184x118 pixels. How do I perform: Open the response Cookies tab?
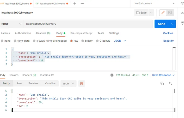coord(14,75)
